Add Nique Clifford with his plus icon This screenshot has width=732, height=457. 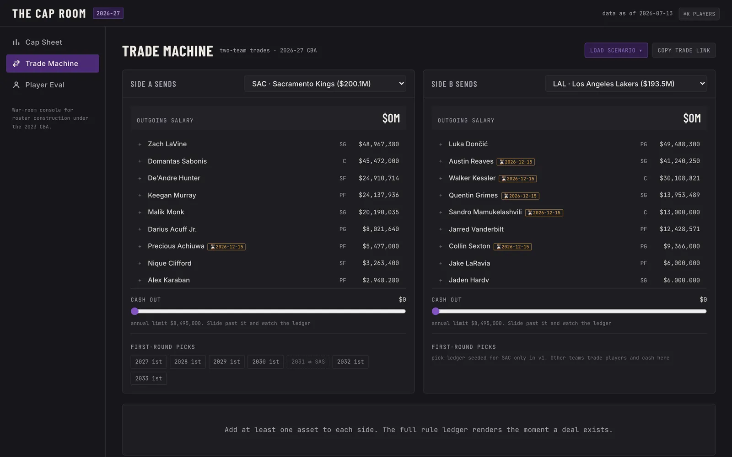140,263
